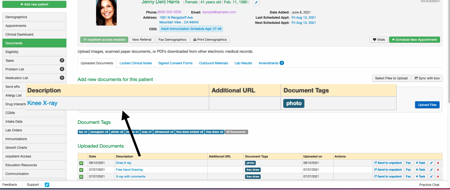Add Task for X-ray with comments row

[x=420, y=176]
